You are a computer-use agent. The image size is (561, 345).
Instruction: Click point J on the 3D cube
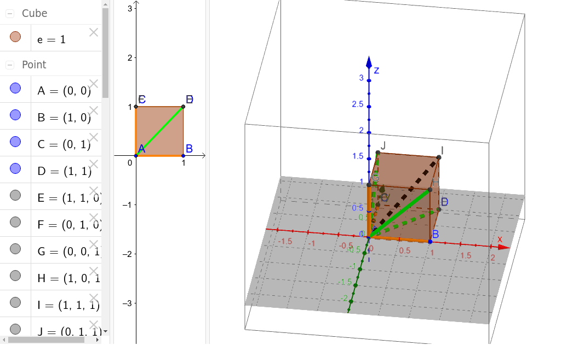click(378, 153)
